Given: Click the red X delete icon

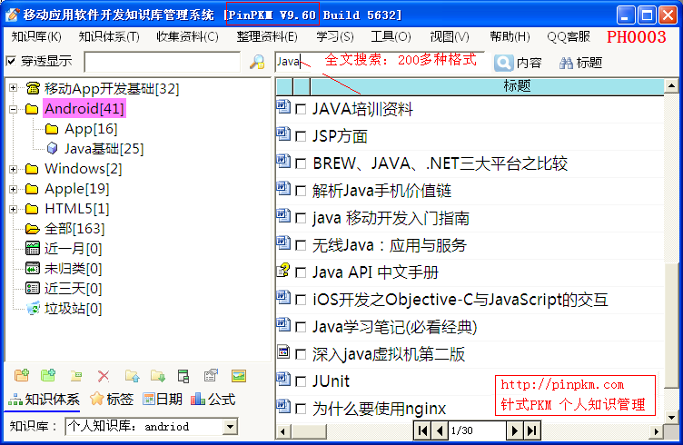Looking at the screenshot, I should [x=104, y=376].
